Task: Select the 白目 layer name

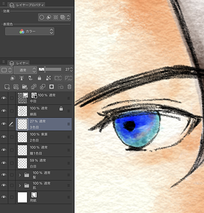Action: point(33,166)
